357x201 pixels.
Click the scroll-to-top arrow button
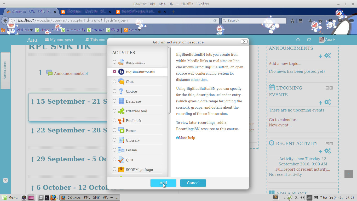[x=349, y=174]
